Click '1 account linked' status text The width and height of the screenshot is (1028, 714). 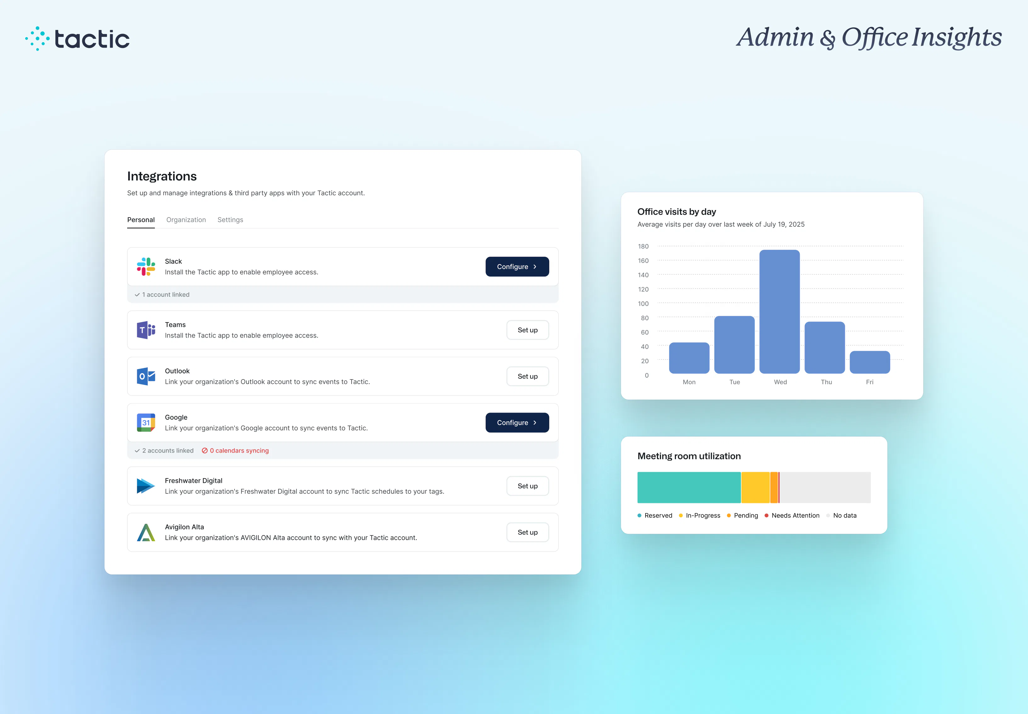166,295
